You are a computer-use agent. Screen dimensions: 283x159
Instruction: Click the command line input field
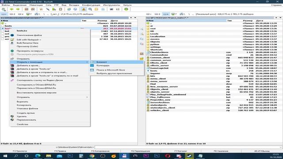click(x=187, y=147)
